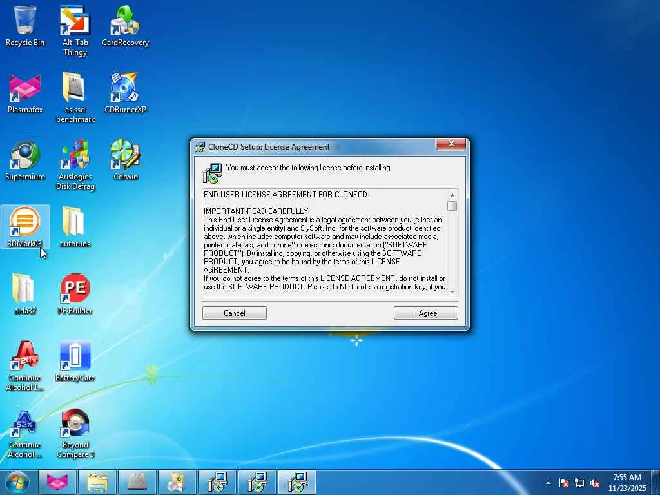The height and width of the screenshot is (495, 660).
Task: Launch the Alt-Tab Thingy shortcut
Action: tap(75, 30)
